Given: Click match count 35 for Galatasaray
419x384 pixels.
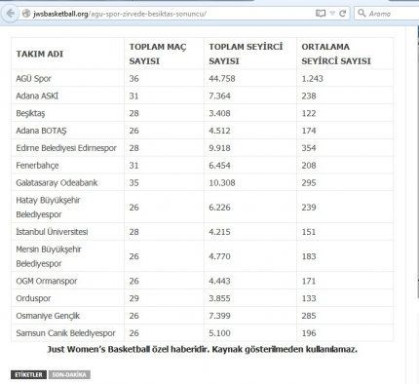Looking at the screenshot, I should pyautogui.click(x=133, y=183).
